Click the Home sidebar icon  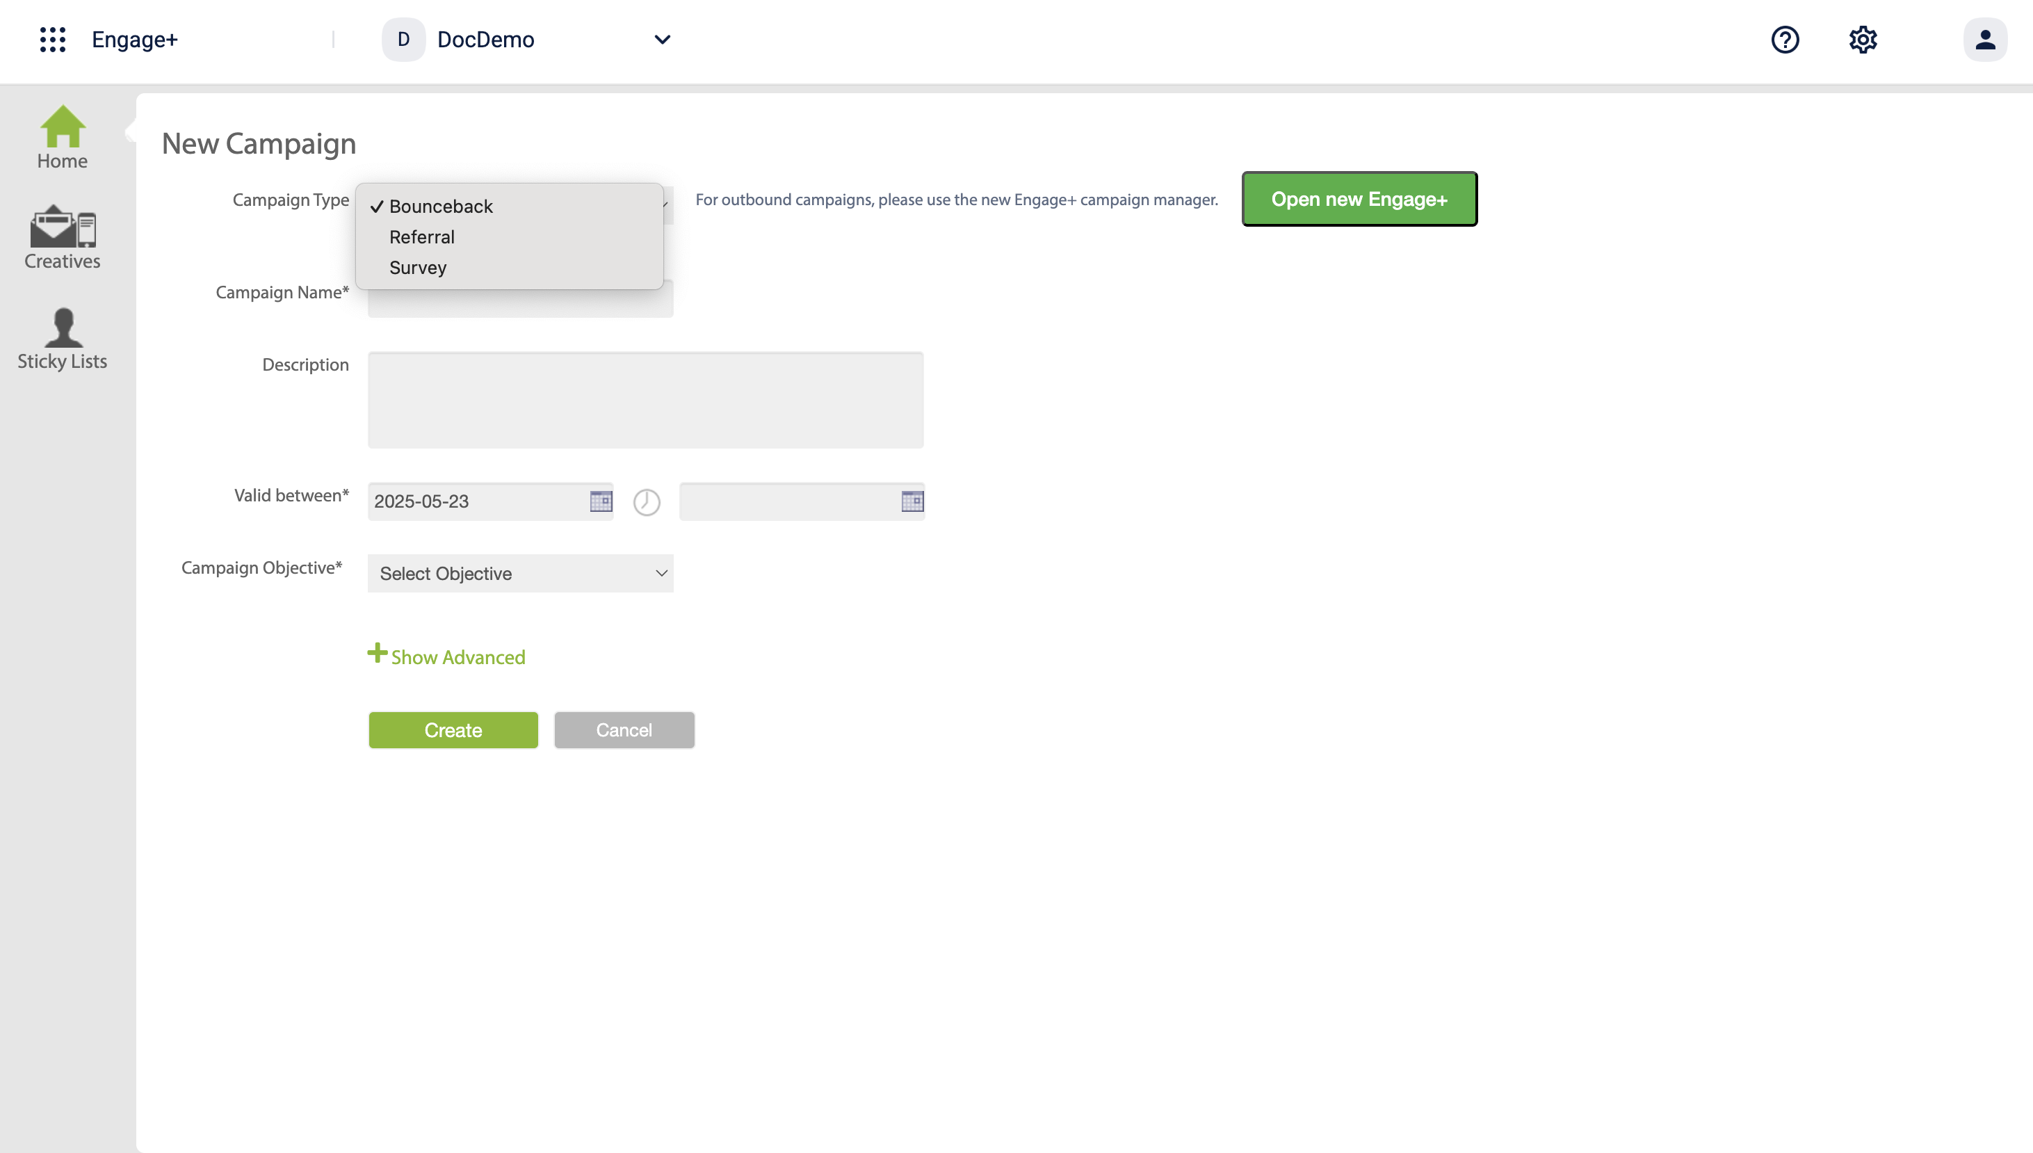(62, 138)
